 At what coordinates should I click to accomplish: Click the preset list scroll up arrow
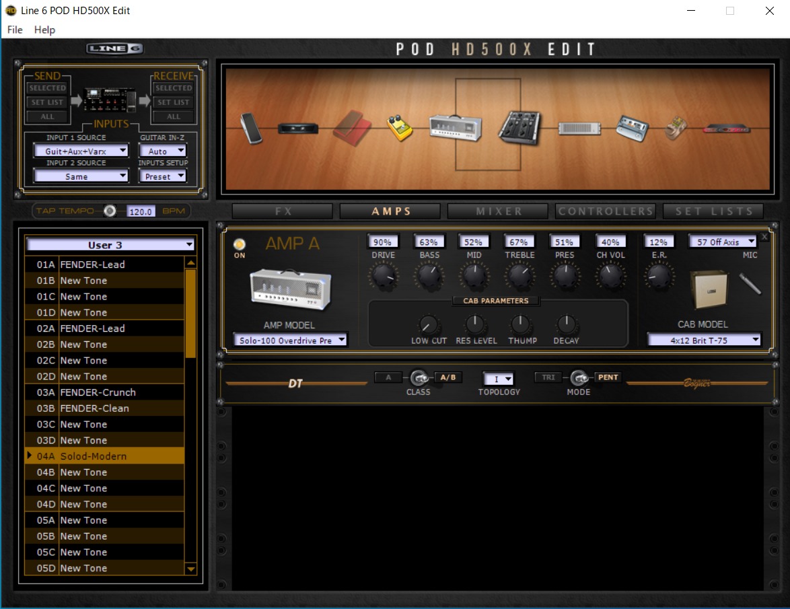point(190,262)
